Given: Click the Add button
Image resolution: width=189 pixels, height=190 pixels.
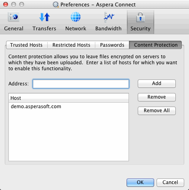Looking at the screenshot, I should (157, 83).
